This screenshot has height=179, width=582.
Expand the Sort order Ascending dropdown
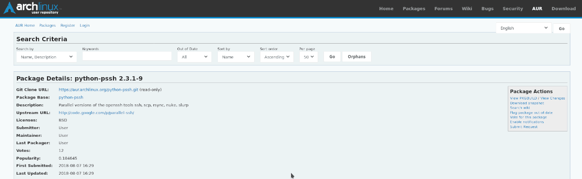pos(277,57)
